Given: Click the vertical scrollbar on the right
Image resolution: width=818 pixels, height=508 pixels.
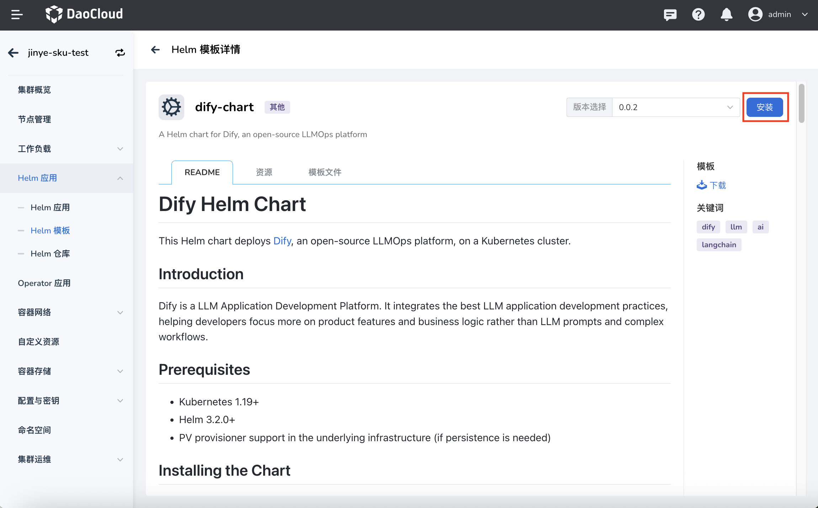Looking at the screenshot, I should click(x=801, y=104).
